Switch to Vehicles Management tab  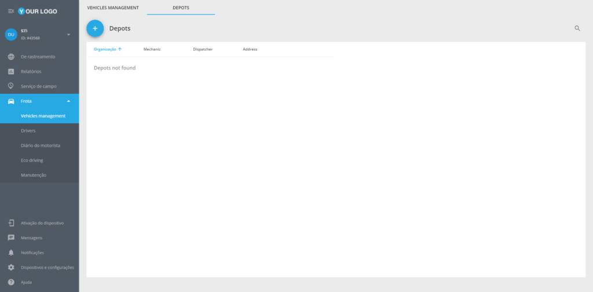click(113, 8)
